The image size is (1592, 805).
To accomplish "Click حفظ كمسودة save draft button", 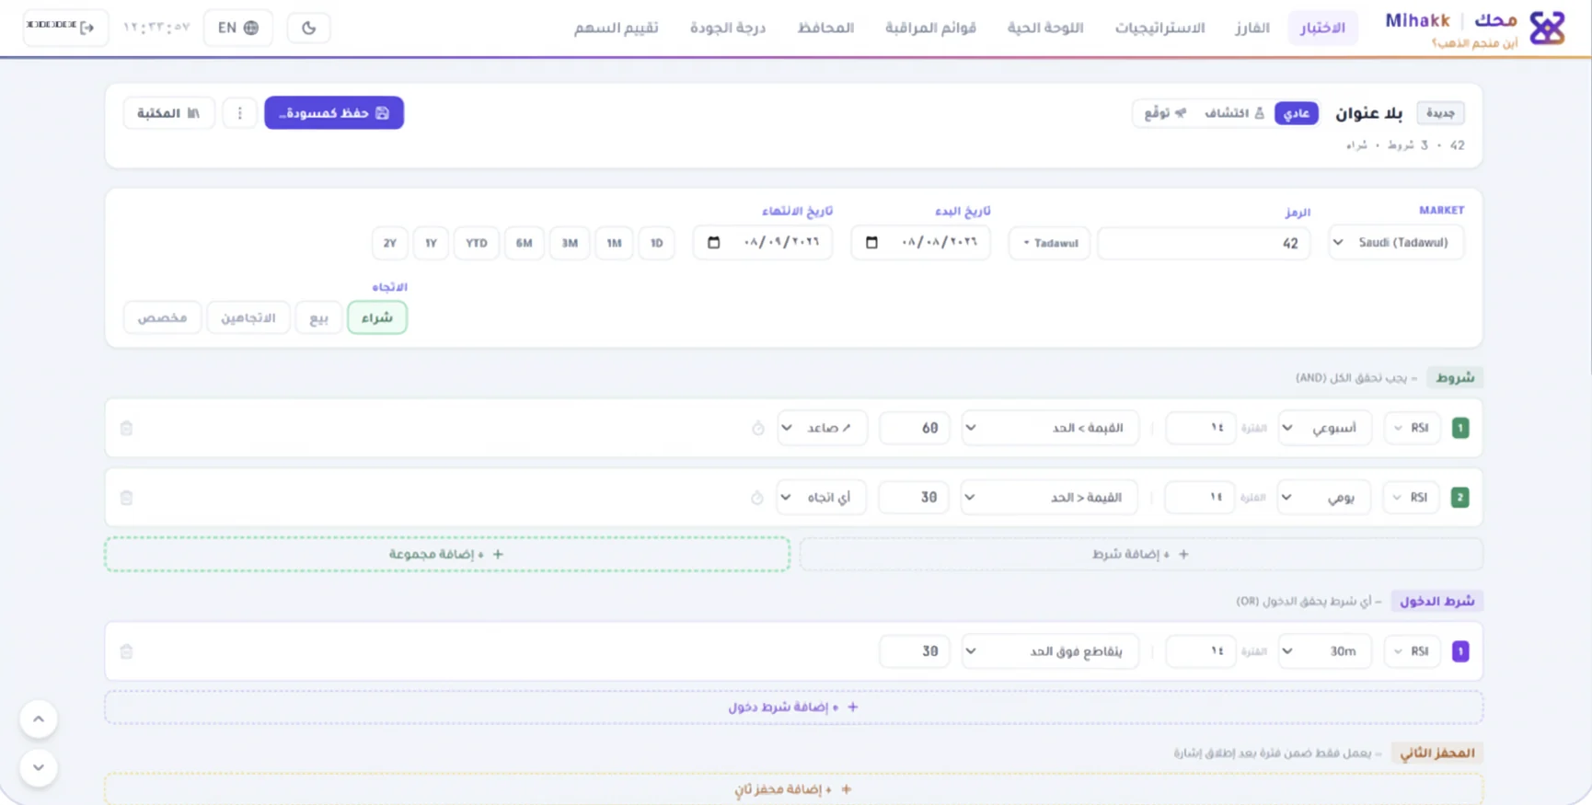I will [x=334, y=113].
